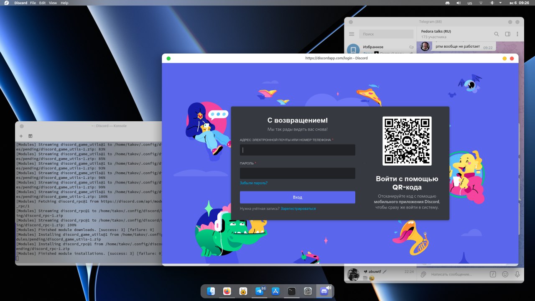This screenshot has height=301, width=535.
Task: Open System Settings from the dock
Action: coord(308,291)
